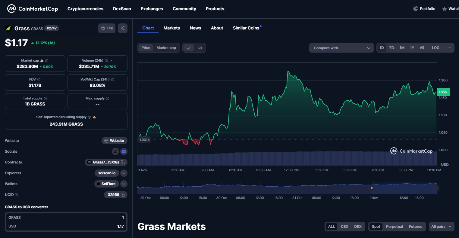Open the Cryptocurrencies menu
The width and height of the screenshot is (459, 238).
pyautogui.click(x=85, y=9)
